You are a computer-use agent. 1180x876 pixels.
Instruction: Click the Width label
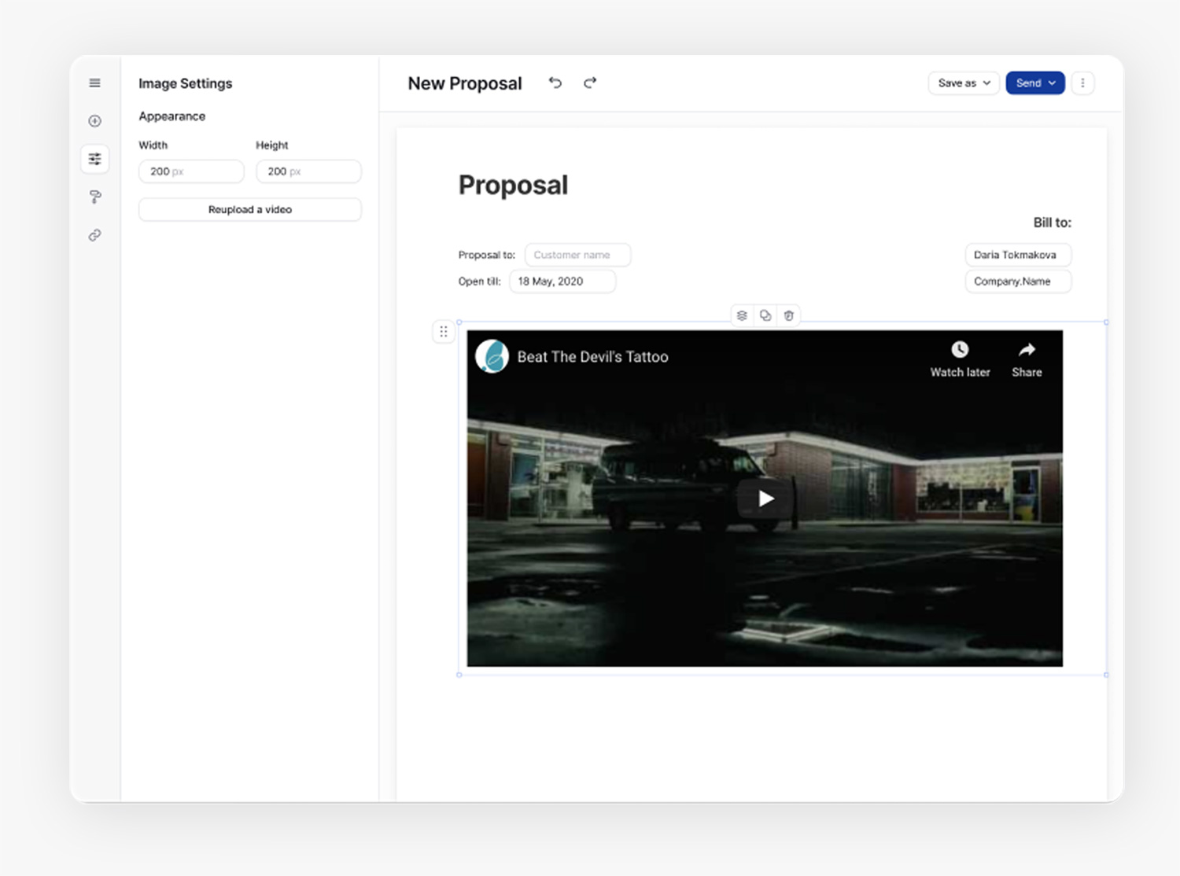point(153,145)
